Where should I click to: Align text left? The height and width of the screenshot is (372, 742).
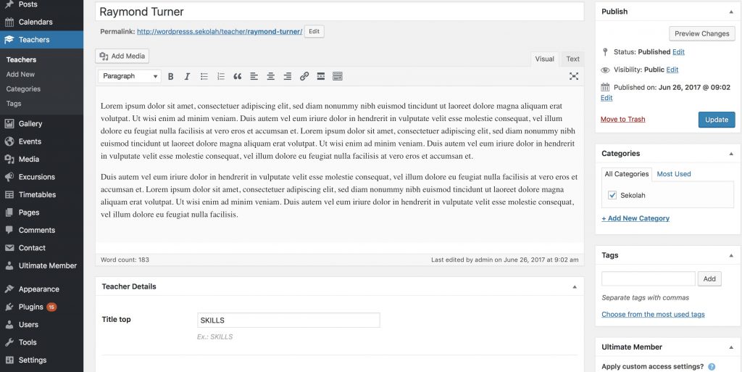click(x=254, y=76)
